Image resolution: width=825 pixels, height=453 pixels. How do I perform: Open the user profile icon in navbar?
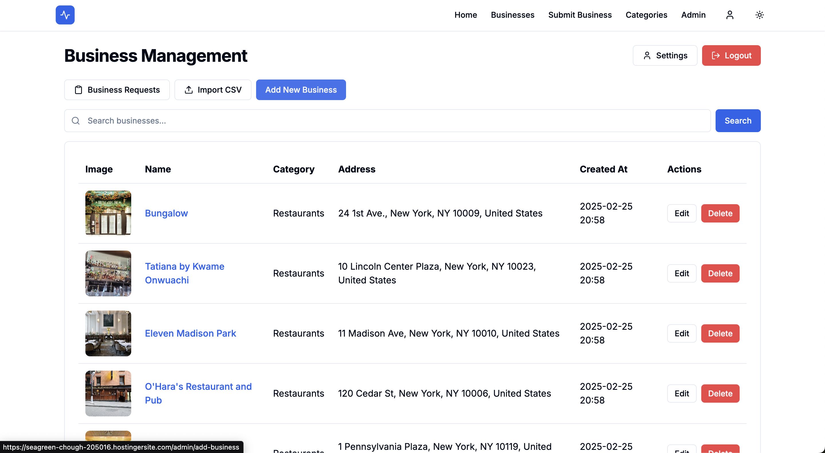[x=730, y=15]
